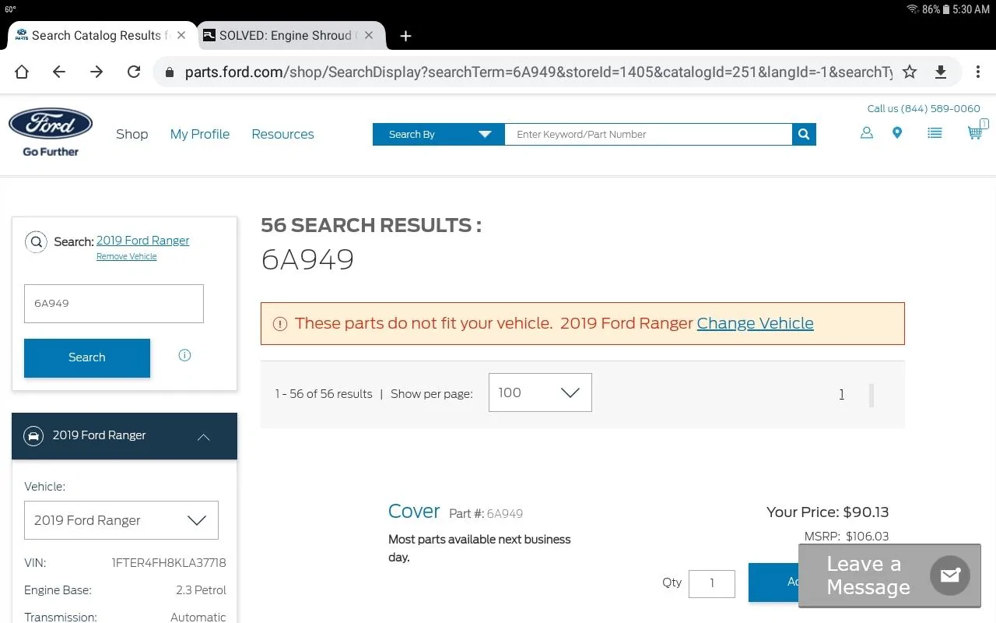Open the list icon in the header
The image size is (996, 623).
coord(935,133)
